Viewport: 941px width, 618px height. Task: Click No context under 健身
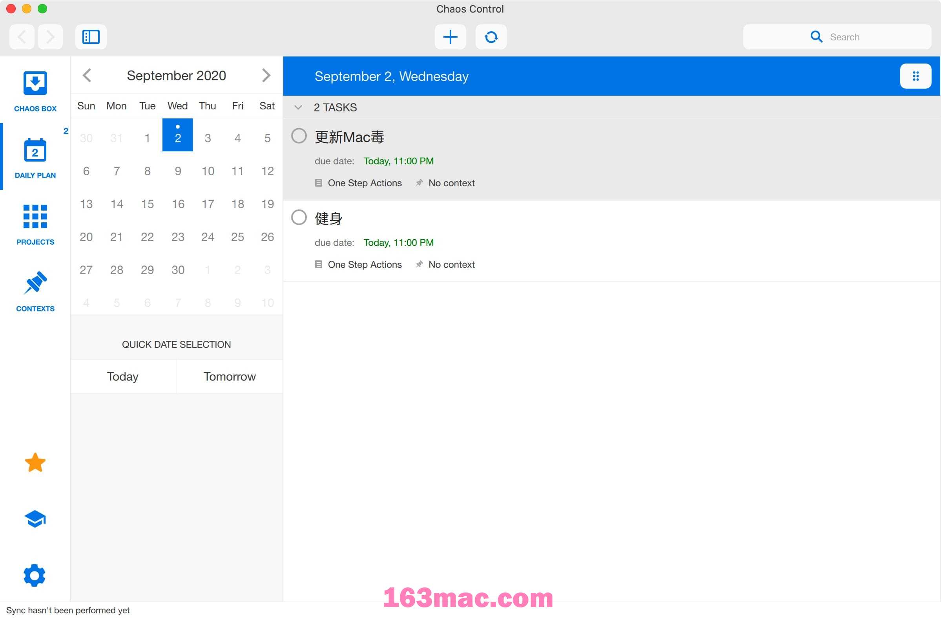pos(452,264)
